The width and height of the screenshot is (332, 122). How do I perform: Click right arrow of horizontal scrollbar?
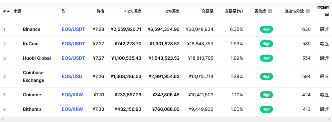329,119
